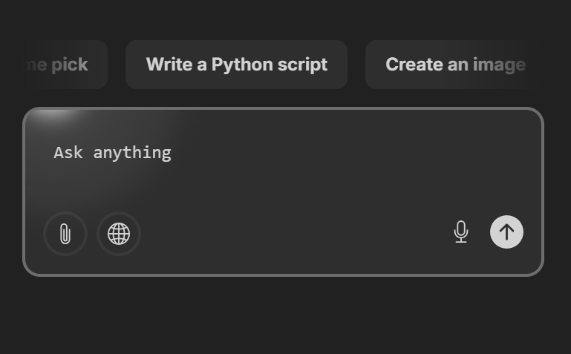Toggle the globe search button

[x=119, y=234]
